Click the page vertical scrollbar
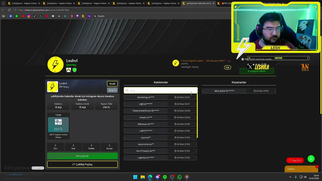322x181 pixels. (x=321, y=75)
